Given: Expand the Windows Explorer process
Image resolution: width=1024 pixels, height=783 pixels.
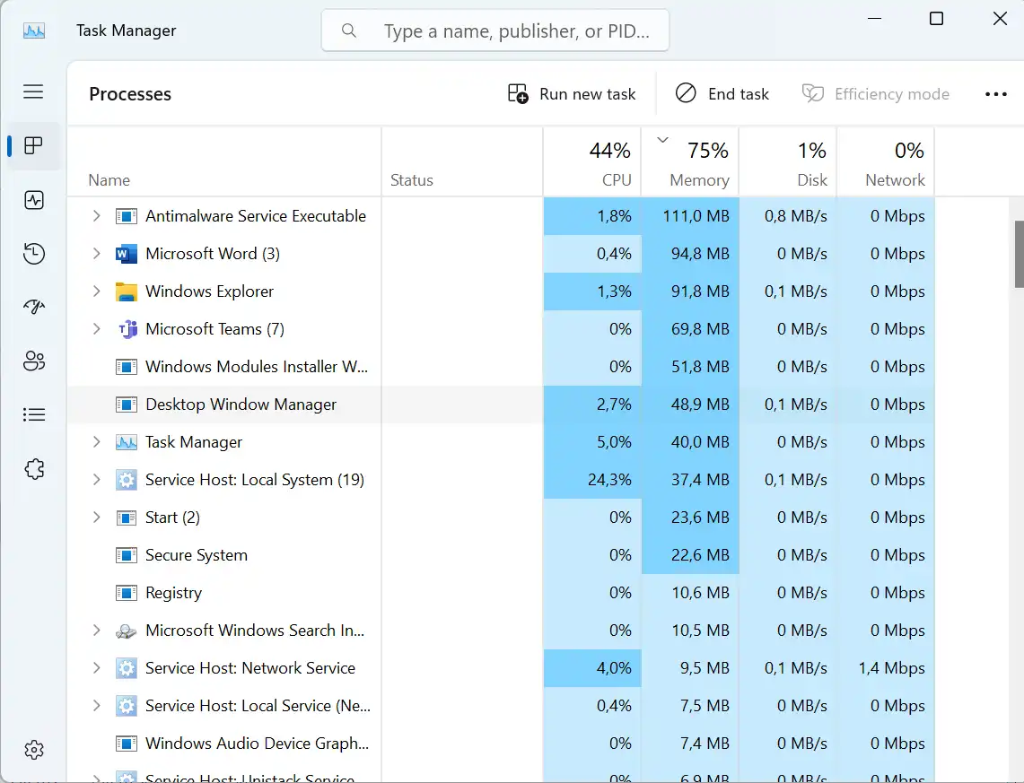Looking at the screenshot, I should [97, 291].
